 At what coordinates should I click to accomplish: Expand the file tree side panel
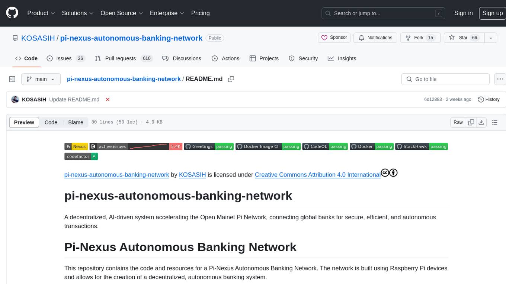tap(12, 79)
